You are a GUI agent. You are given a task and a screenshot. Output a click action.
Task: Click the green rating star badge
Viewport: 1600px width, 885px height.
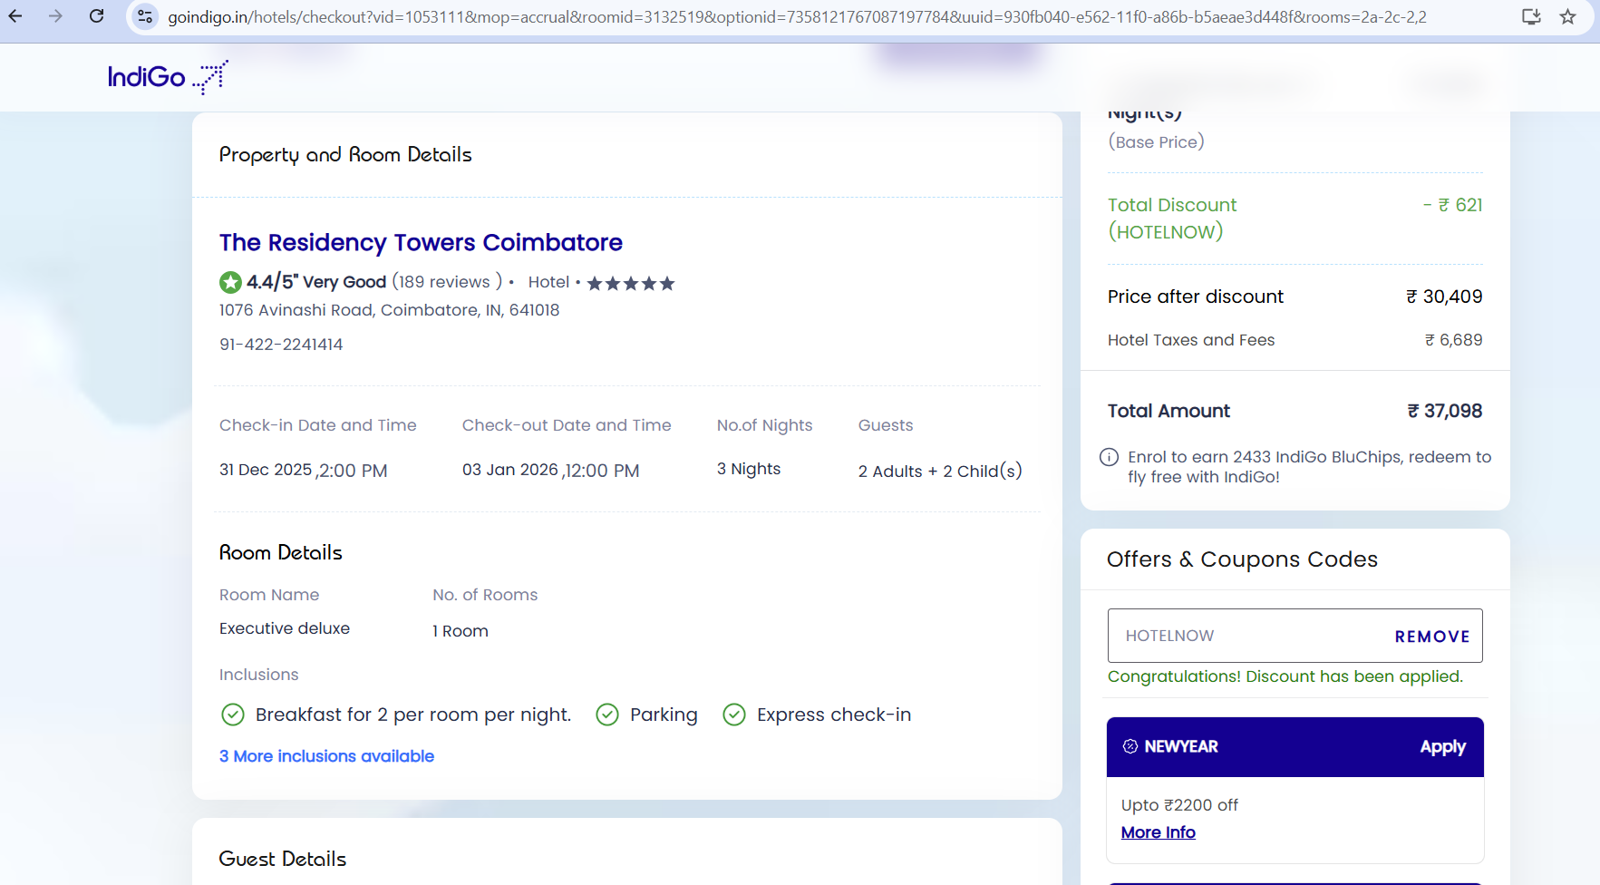tap(230, 282)
